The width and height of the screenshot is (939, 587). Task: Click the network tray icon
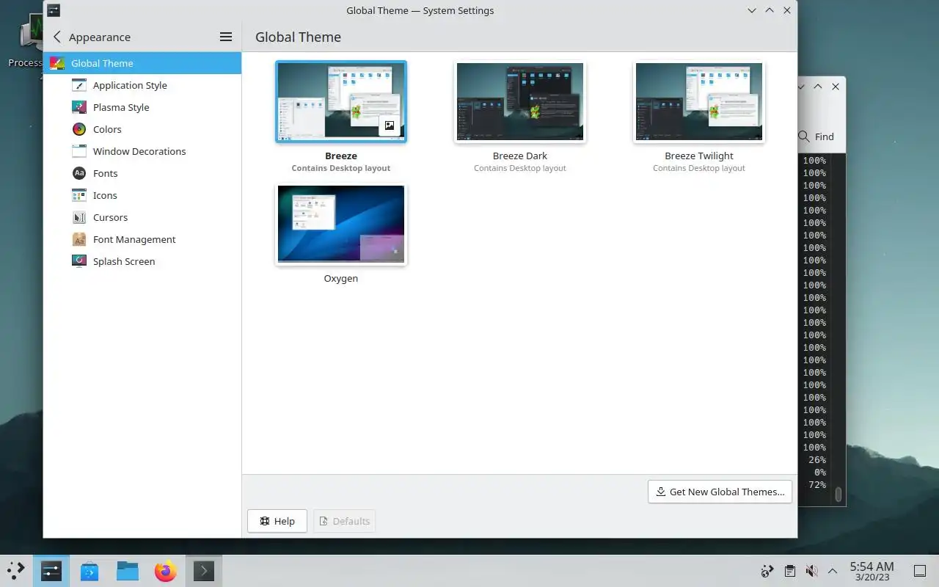tap(767, 571)
